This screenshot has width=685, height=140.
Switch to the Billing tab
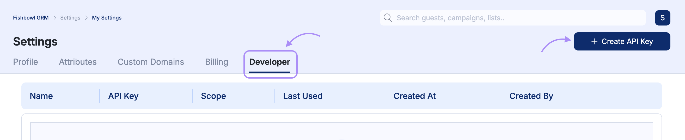pyautogui.click(x=216, y=62)
